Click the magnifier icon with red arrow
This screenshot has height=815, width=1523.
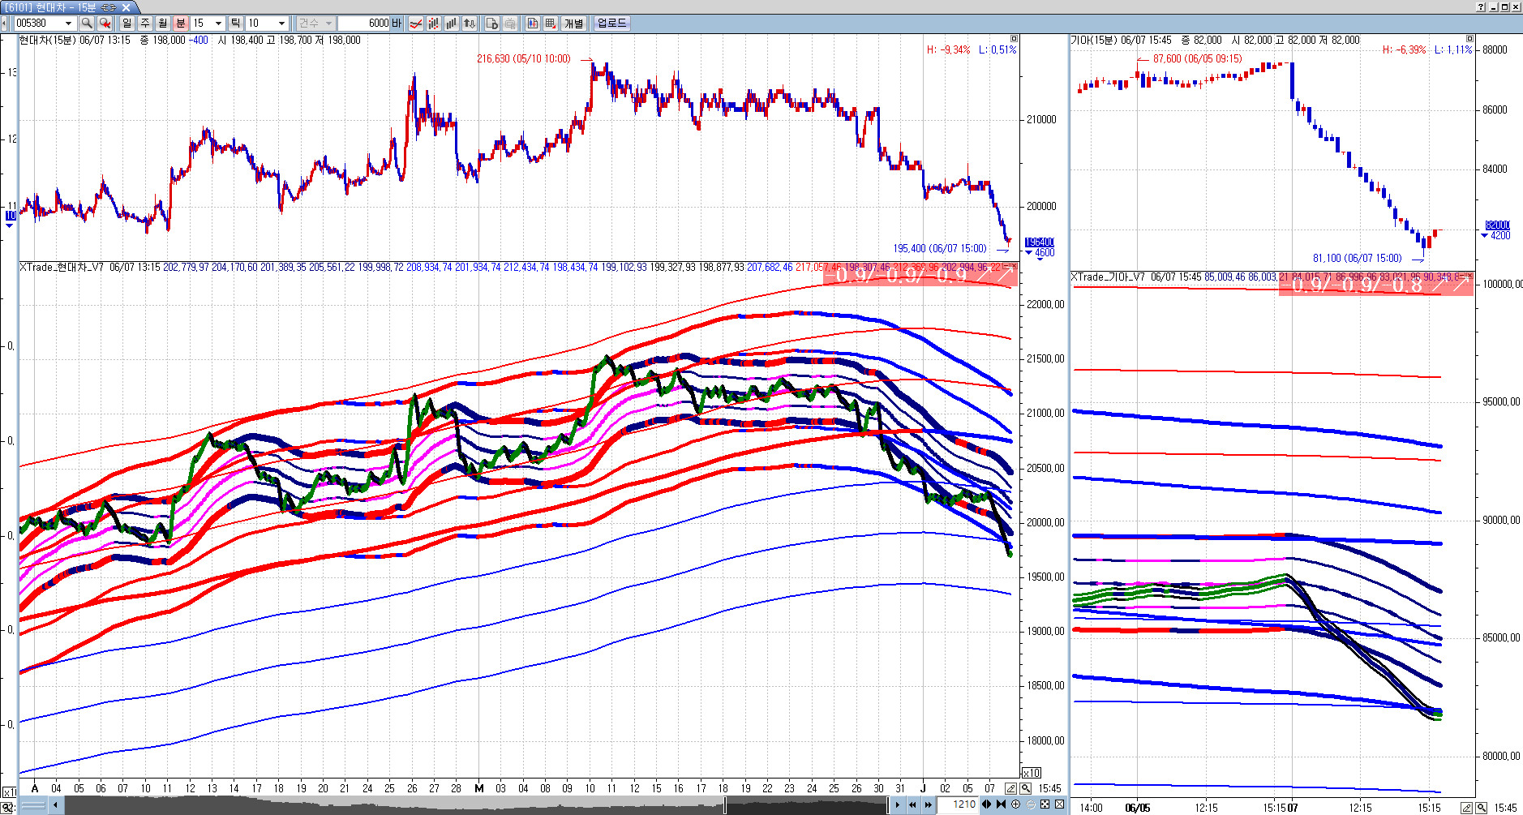(x=105, y=24)
